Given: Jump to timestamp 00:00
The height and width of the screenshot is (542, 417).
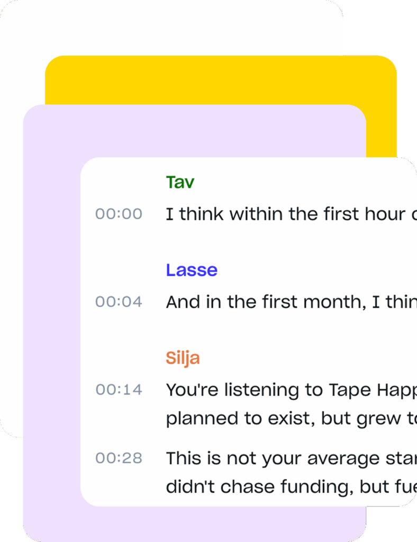Looking at the screenshot, I should pyautogui.click(x=119, y=214).
